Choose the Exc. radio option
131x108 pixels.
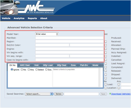point(46,69)
